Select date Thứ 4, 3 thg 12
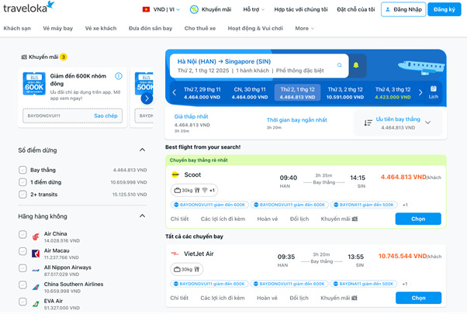 point(393,93)
